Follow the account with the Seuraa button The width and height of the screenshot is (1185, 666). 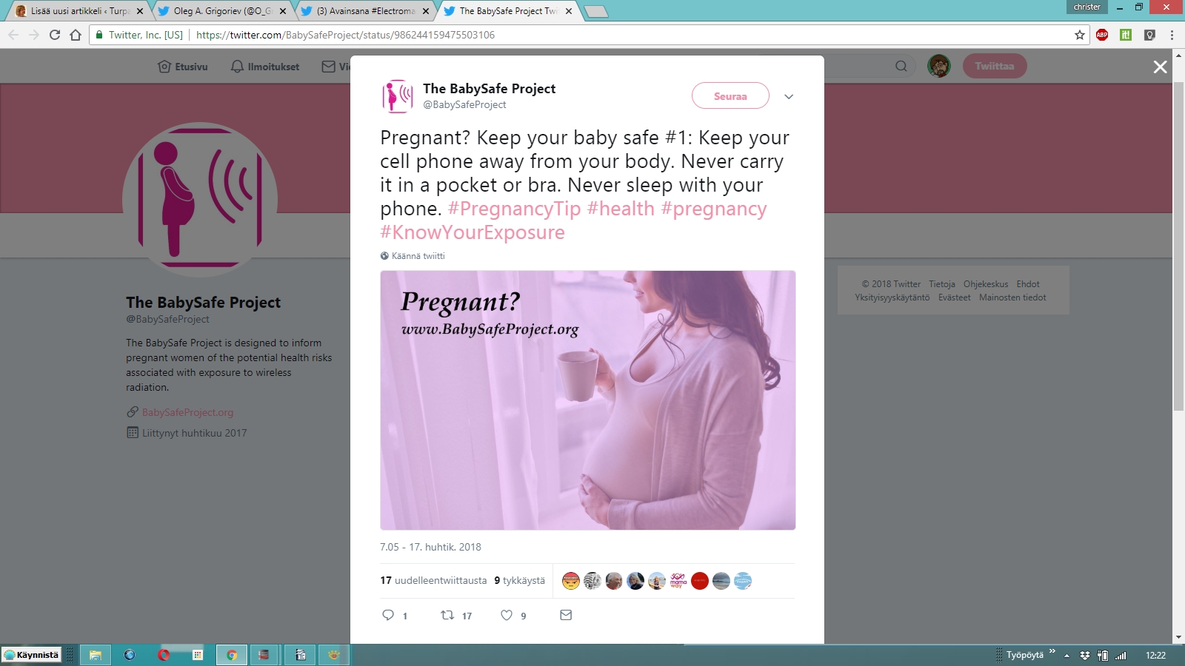[730, 95]
